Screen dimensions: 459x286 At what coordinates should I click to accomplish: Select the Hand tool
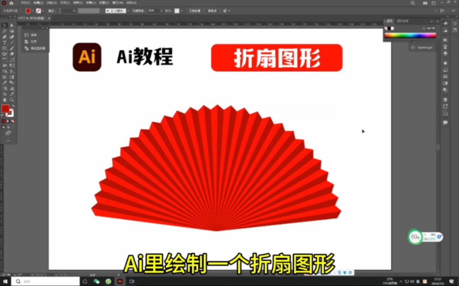pyautogui.click(x=5, y=99)
